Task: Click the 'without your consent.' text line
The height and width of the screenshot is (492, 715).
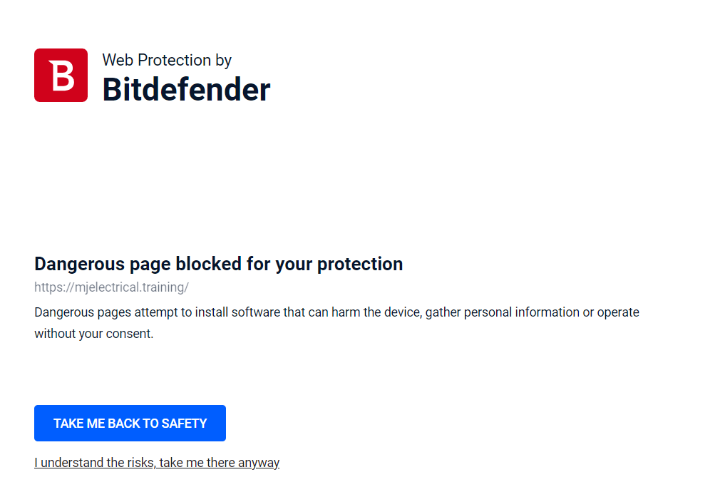Action: click(x=93, y=334)
